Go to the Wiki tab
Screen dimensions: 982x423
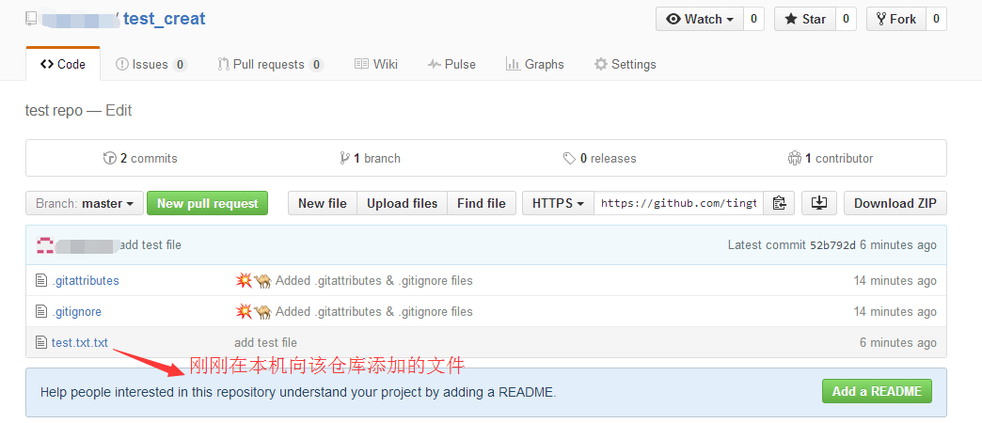(375, 64)
